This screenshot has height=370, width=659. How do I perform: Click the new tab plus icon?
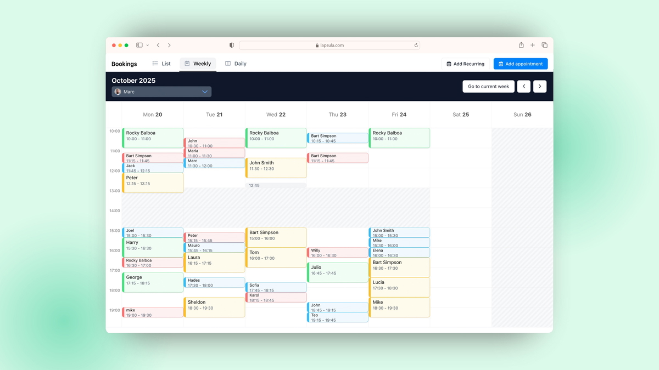[532, 45]
